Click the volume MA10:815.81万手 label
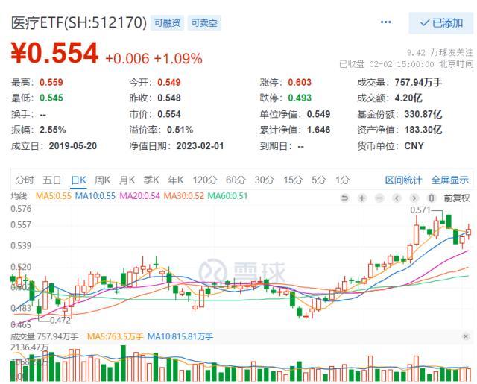The height and width of the screenshot is (384, 477). (x=180, y=336)
